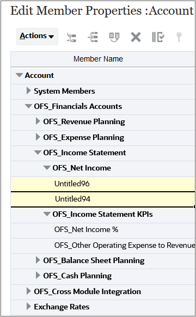The height and width of the screenshot is (317, 196).
Task: Click the Move member toolbar icon
Action: coord(114,37)
